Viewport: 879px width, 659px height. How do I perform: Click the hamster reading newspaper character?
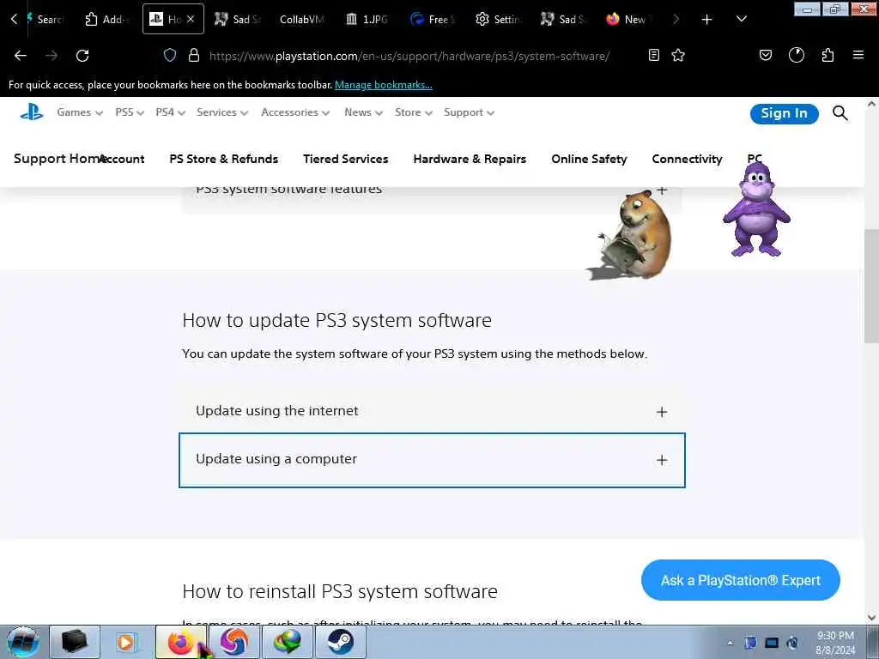click(x=631, y=235)
